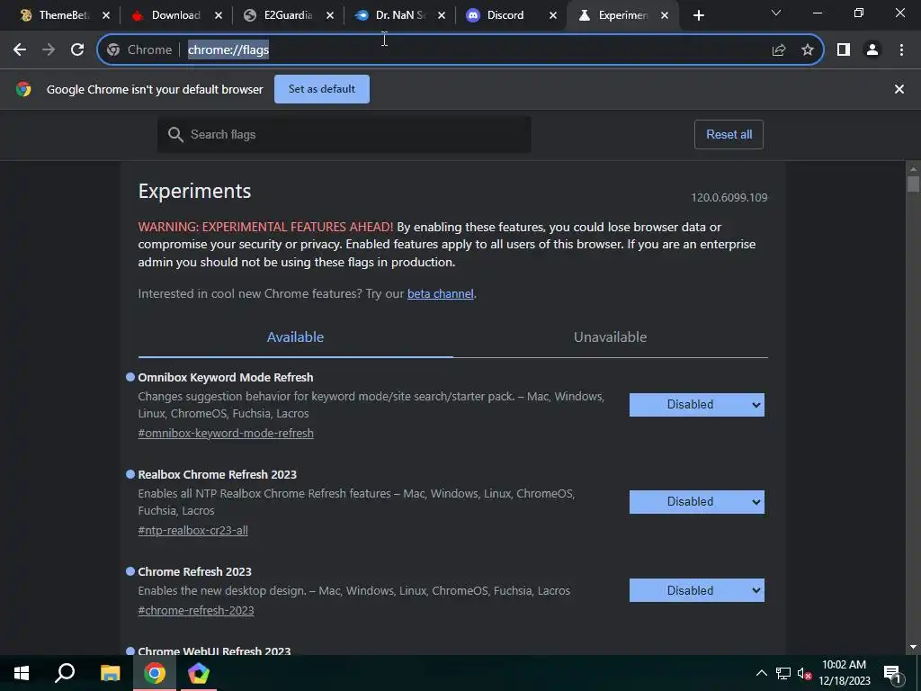Open the colorful pentagon taskbar app
921x691 pixels.
coord(199,673)
